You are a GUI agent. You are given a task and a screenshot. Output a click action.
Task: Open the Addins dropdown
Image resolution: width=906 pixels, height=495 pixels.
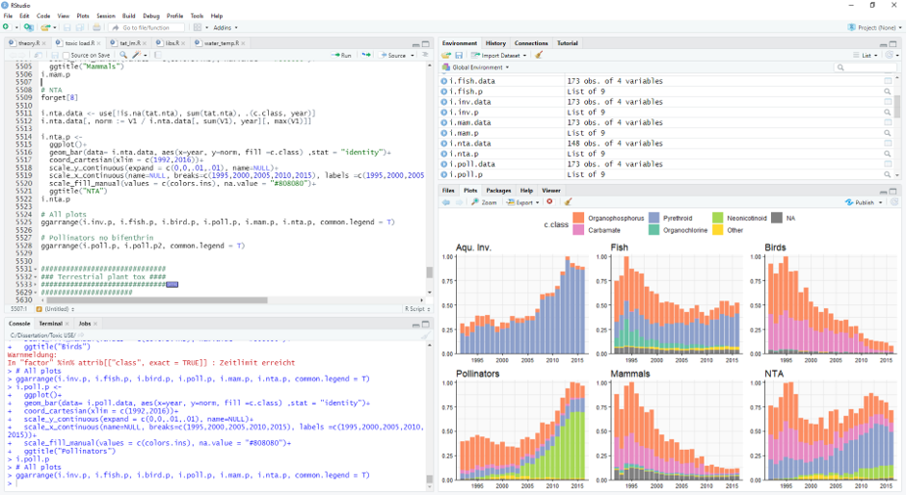226,27
